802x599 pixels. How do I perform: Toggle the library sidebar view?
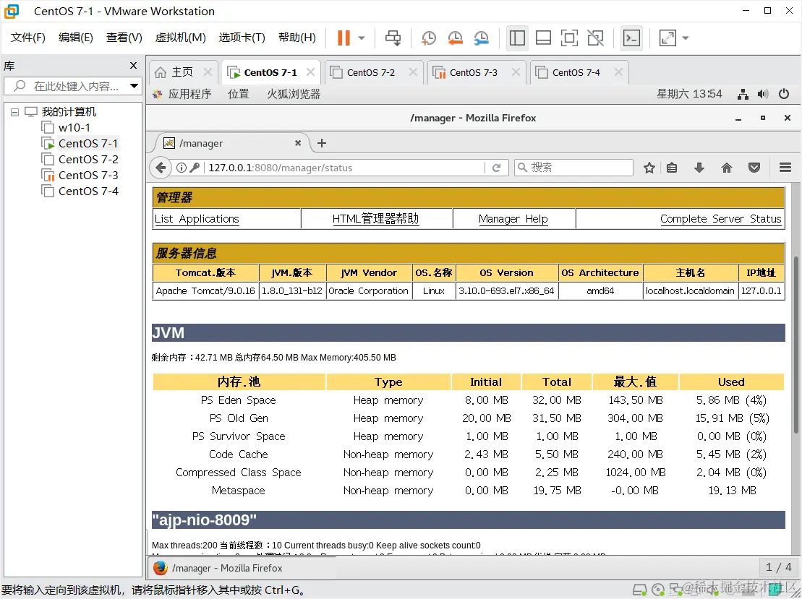point(517,38)
